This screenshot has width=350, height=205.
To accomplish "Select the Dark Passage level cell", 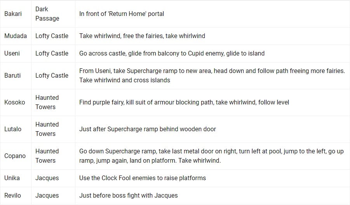I will tap(47, 14).
